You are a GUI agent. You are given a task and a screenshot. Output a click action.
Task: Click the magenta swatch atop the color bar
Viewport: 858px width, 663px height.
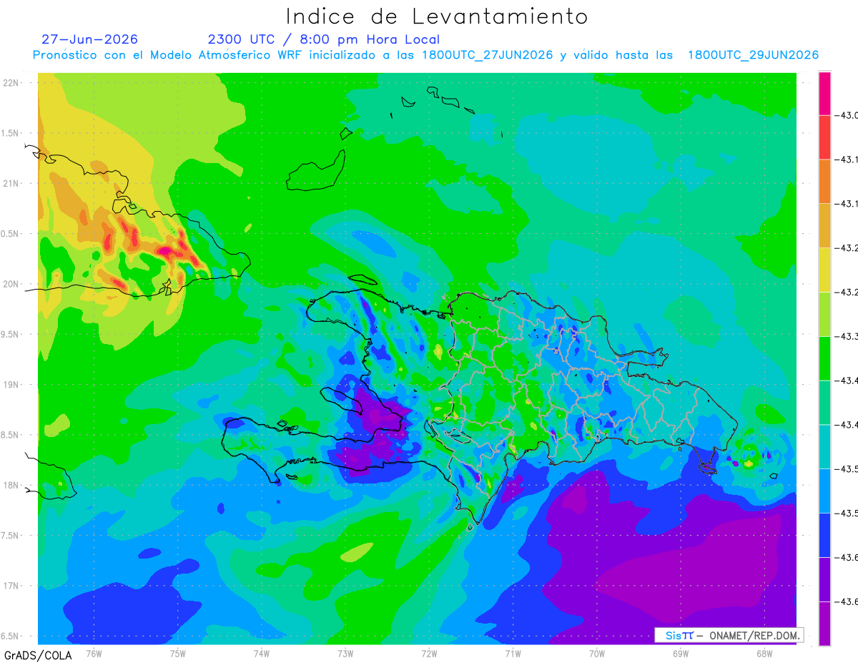tap(824, 94)
